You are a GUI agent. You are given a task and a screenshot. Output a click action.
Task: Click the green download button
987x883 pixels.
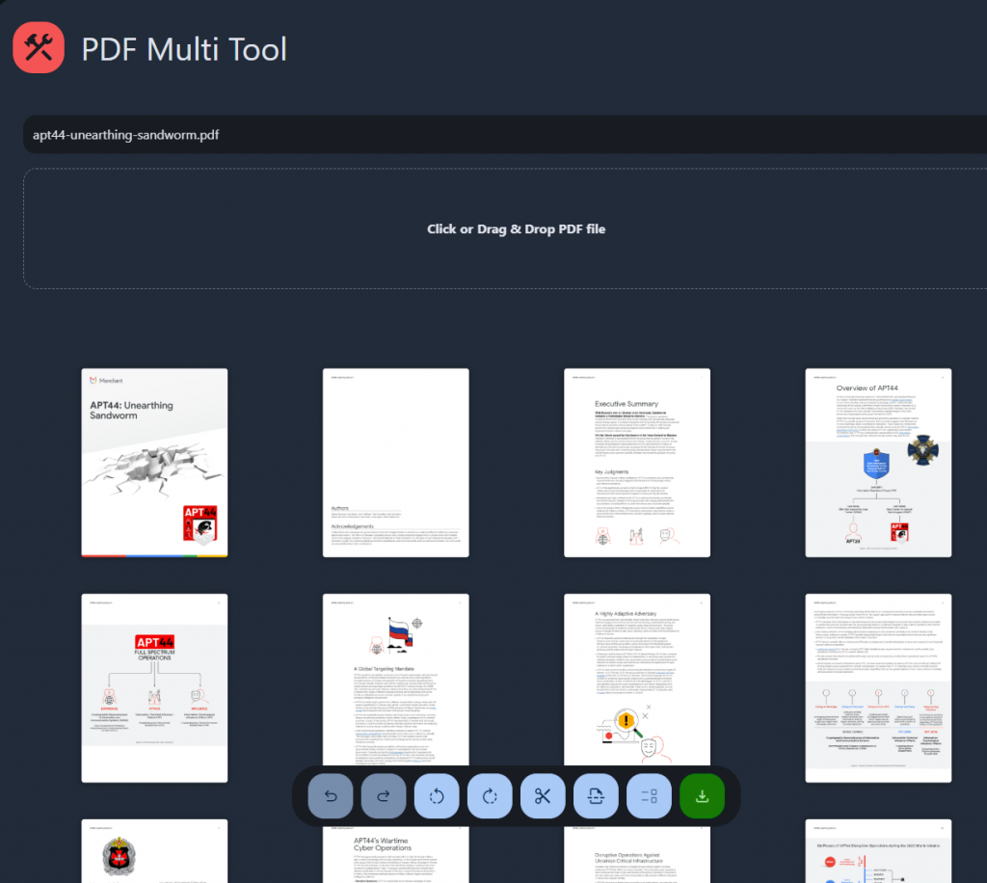coord(702,796)
